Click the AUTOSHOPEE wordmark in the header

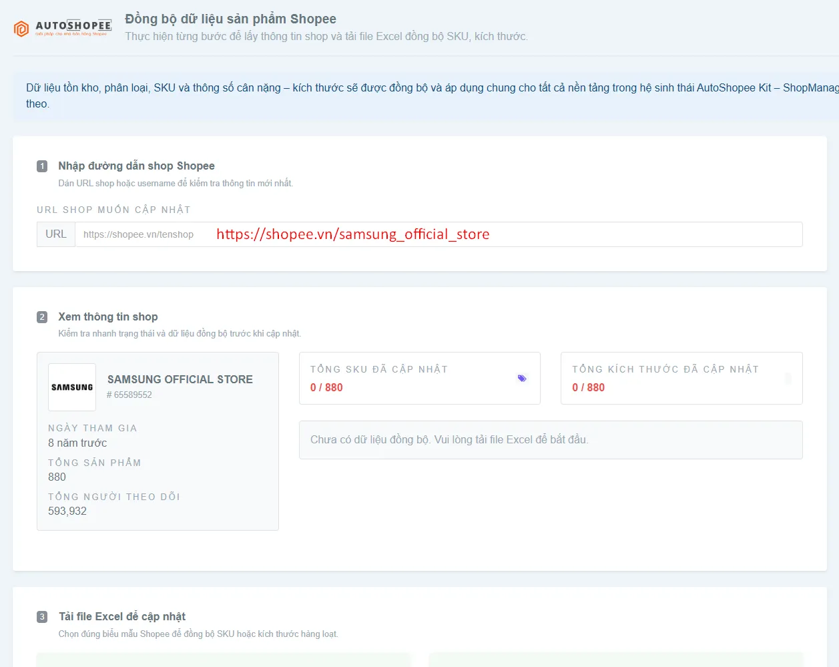click(73, 25)
